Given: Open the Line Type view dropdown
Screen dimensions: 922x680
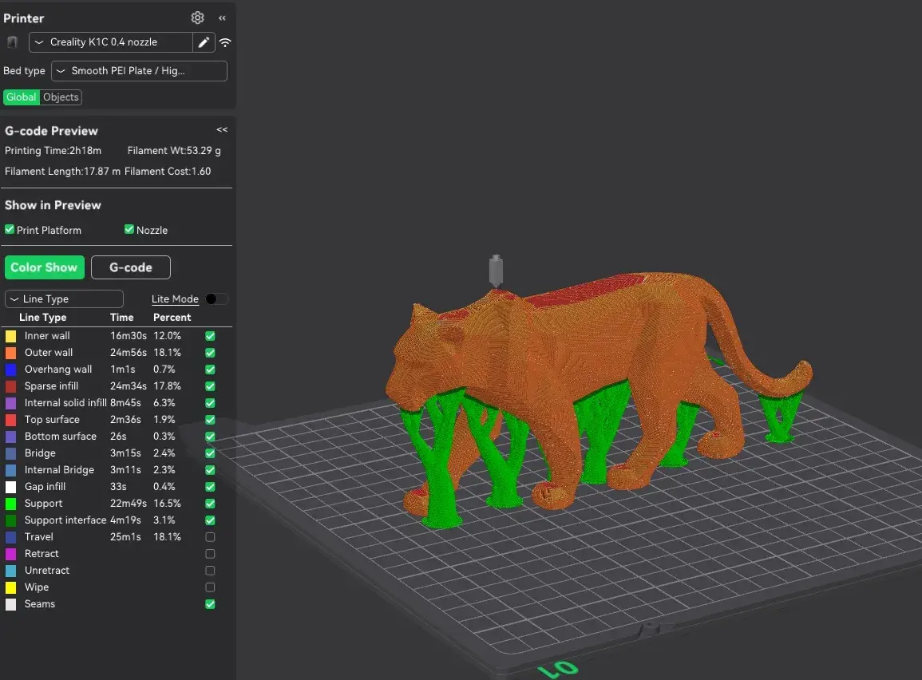Looking at the screenshot, I should [64, 298].
